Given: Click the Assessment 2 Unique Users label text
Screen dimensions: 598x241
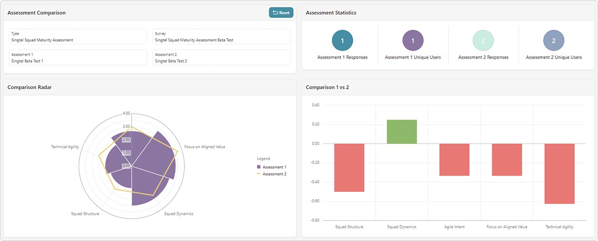Looking at the screenshot, I should [554, 57].
